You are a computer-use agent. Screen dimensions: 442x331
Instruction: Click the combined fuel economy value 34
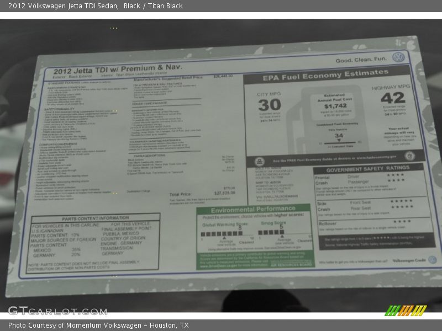(339, 136)
